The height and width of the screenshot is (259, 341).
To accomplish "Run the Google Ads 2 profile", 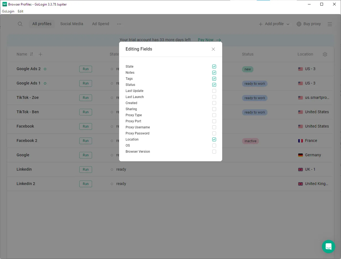I will pos(86,69).
